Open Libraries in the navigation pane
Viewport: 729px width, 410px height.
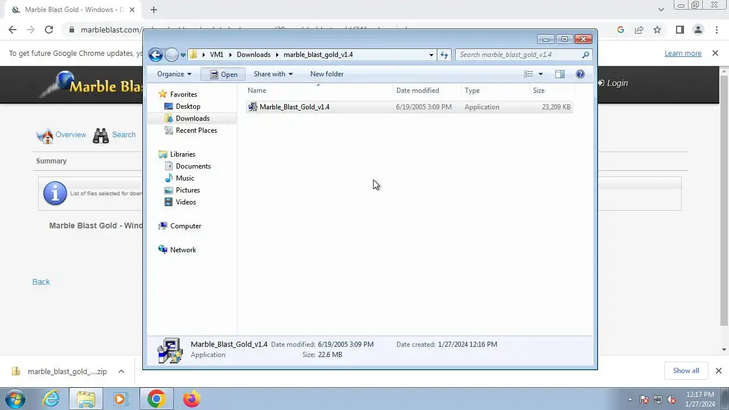point(182,154)
